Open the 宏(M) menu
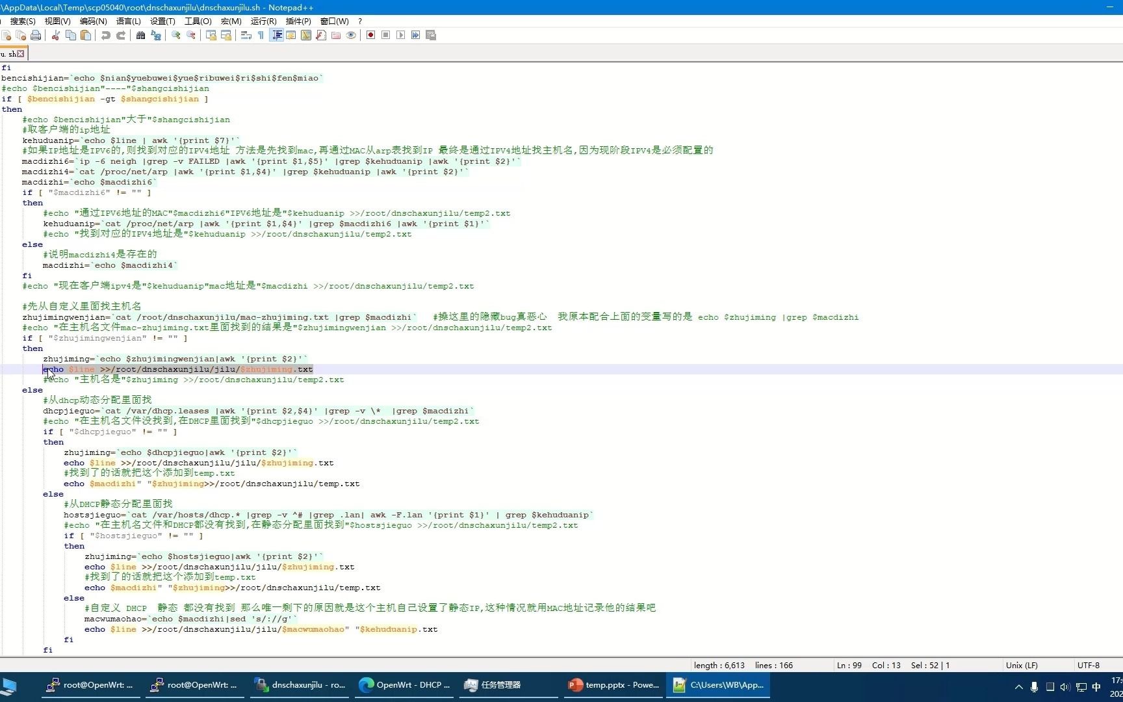This screenshot has width=1123, height=702. point(231,21)
